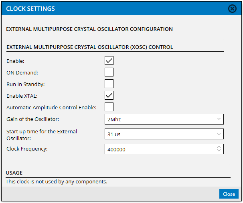Viewport: 243px width, 203px height.
Task: Decrease Clock Frequency with down arrow
Action: point(219,150)
